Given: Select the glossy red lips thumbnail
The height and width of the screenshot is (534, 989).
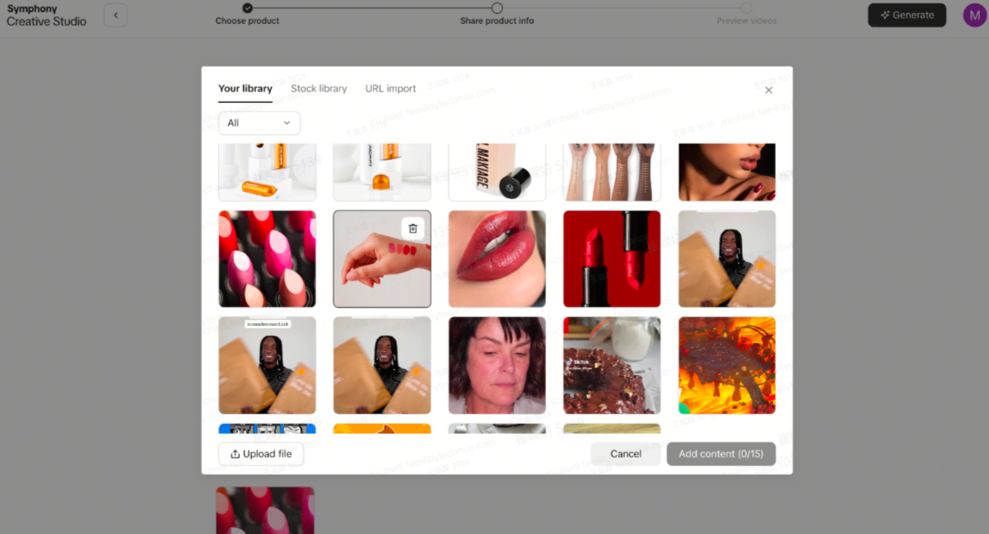Looking at the screenshot, I should [x=497, y=259].
